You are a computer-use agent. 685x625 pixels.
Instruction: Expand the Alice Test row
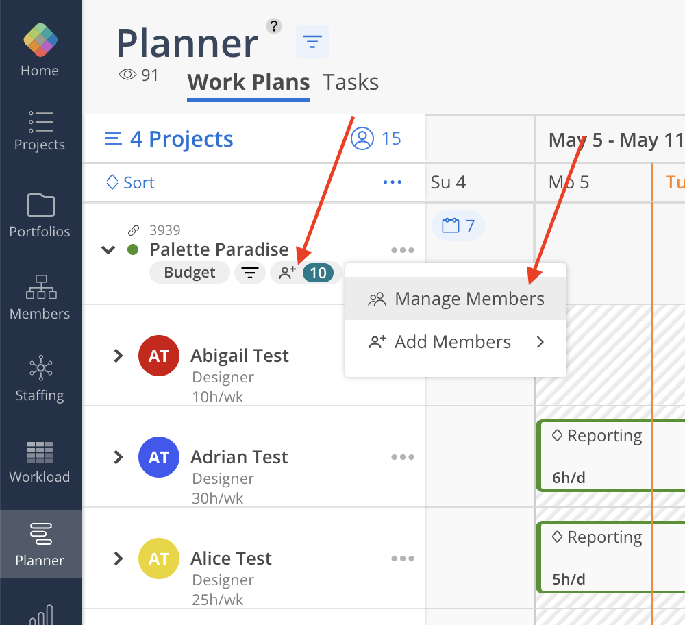tap(118, 559)
